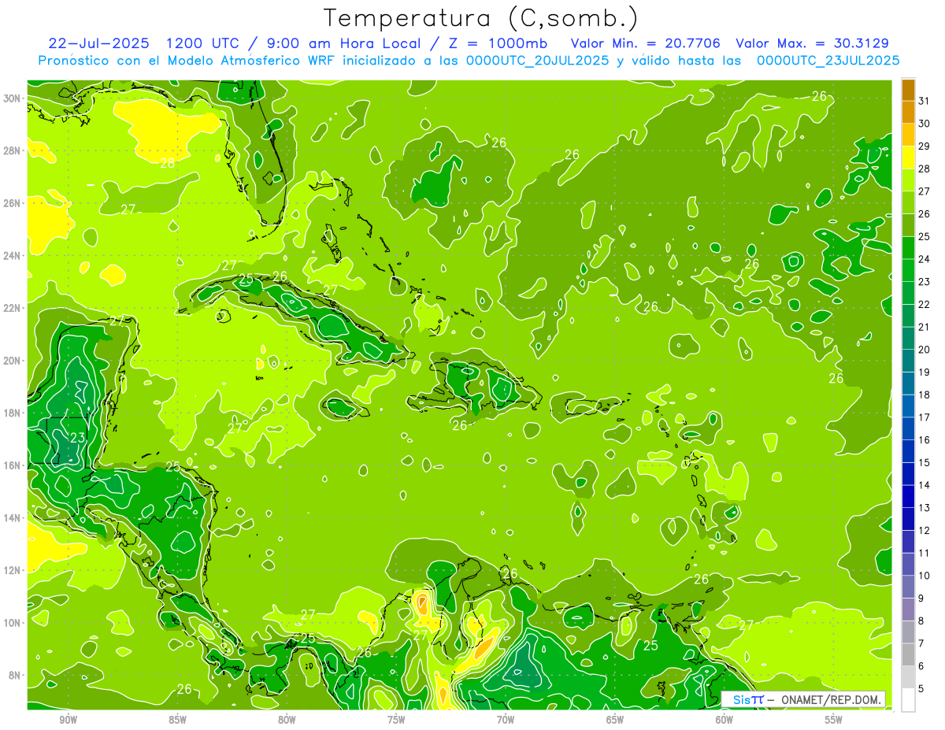Click the "14N" latitude axis label
The width and height of the screenshot is (945, 730).
(12, 518)
